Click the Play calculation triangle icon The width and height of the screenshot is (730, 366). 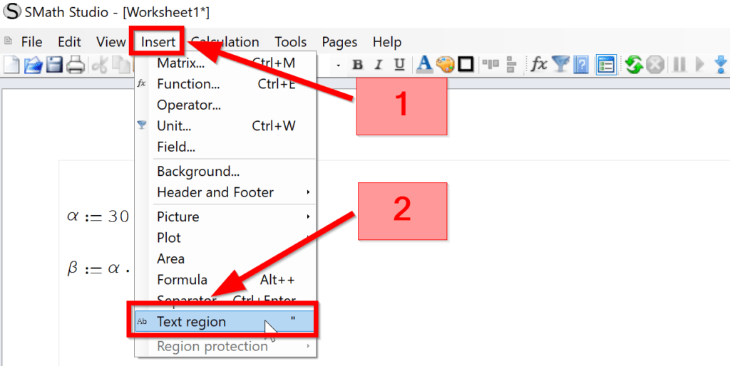(x=699, y=65)
